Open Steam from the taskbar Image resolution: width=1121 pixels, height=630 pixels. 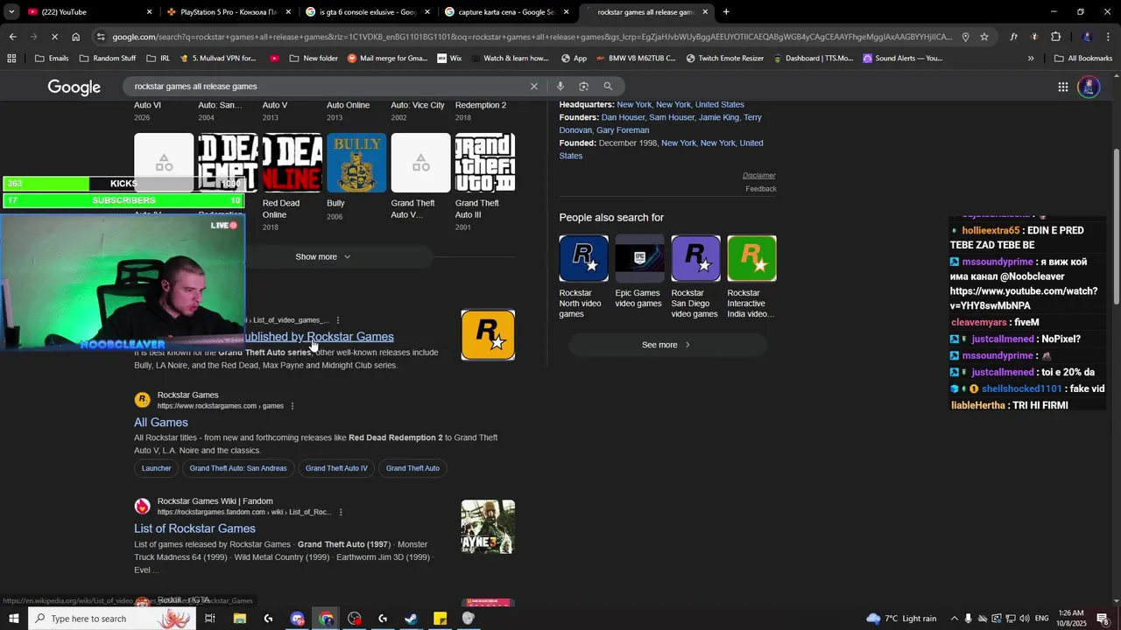tap(411, 619)
